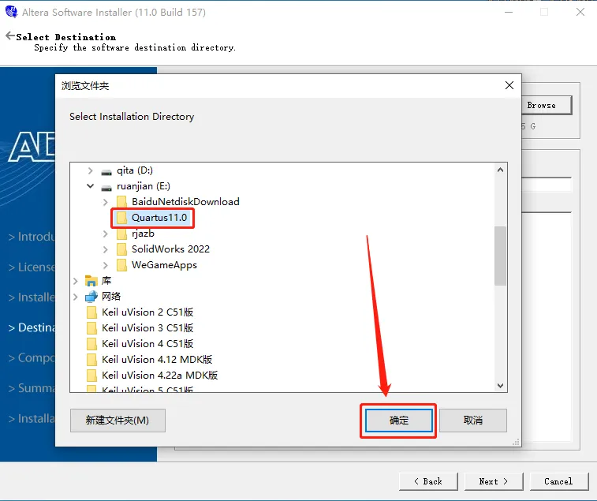Select the rjazb folder name
Screen dimensions: 597x501
point(144,234)
